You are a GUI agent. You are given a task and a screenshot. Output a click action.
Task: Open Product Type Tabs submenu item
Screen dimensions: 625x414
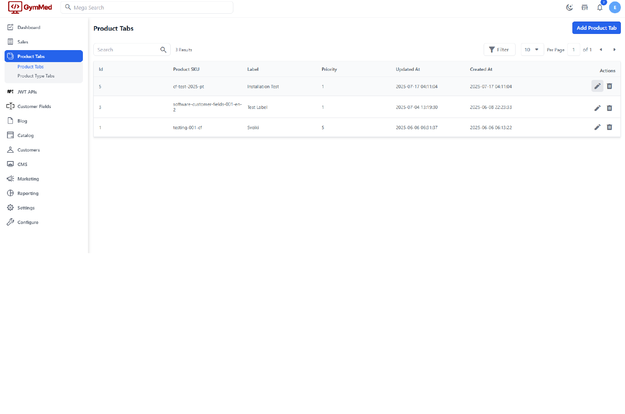(36, 76)
